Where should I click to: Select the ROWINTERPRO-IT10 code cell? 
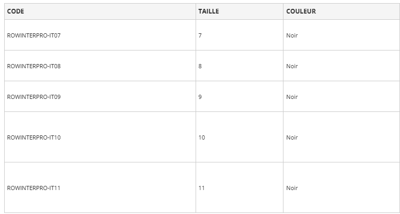coord(34,137)
